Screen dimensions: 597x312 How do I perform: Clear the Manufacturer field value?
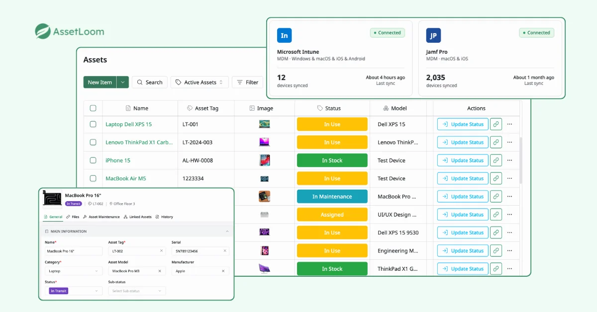click(223, 271)
